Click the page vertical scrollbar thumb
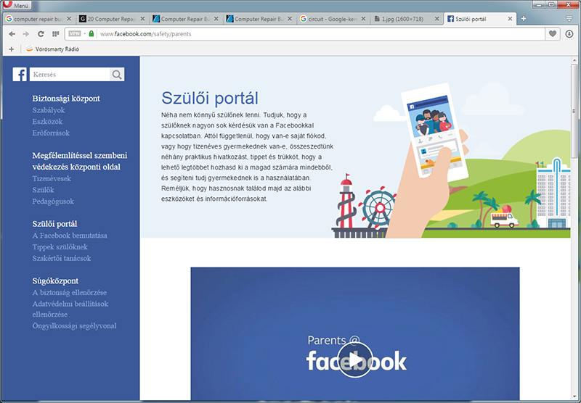The width and height of the screenshot is (581, 403). click(574, 111)
